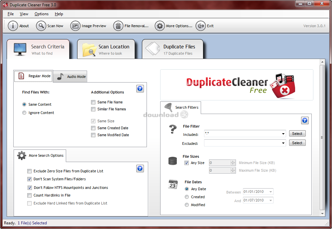The height and width of the screenshot is (229, 332).
Task: Expand the Excluded file filter dropdown
Action: click(x=283, y=143)
